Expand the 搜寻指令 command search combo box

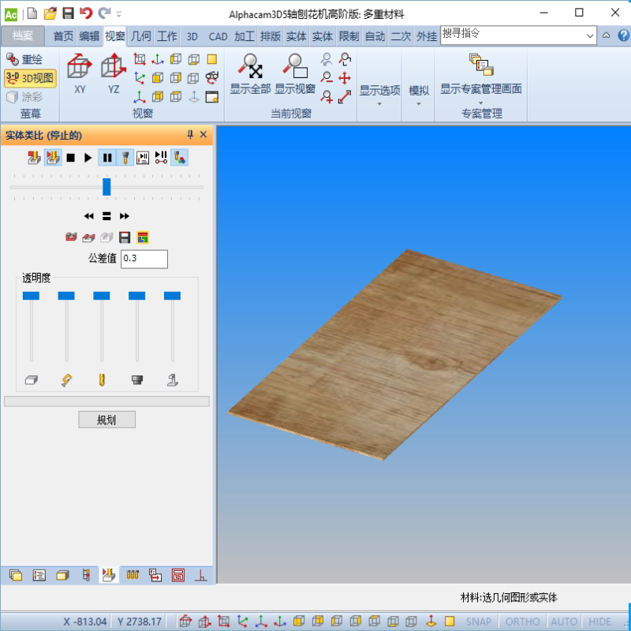click(589, 35)
